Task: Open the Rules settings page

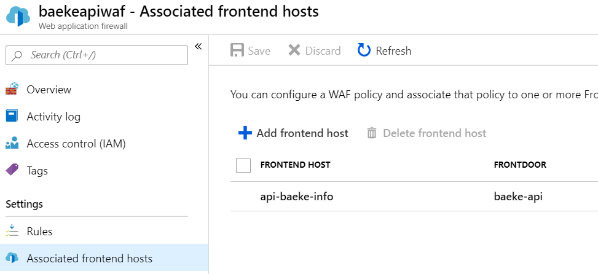Action: (39, 232)
